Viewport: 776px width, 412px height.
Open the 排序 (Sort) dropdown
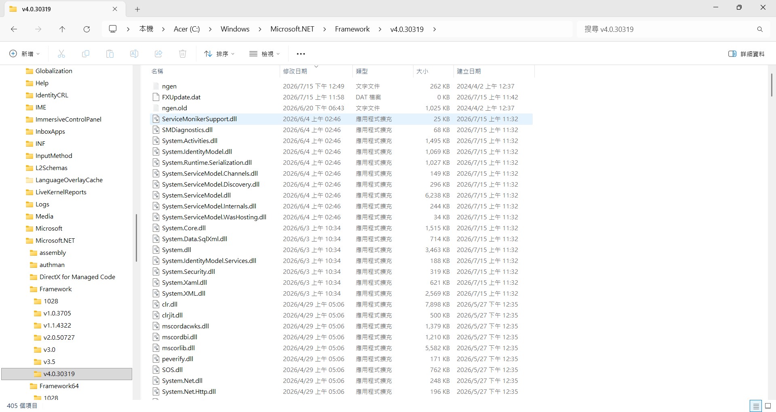219,54
